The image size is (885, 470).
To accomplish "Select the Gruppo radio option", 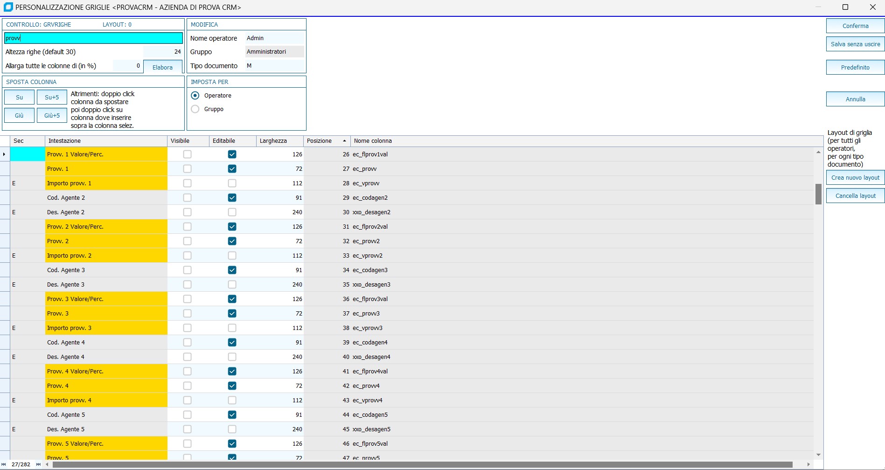I will pos(195,109).
